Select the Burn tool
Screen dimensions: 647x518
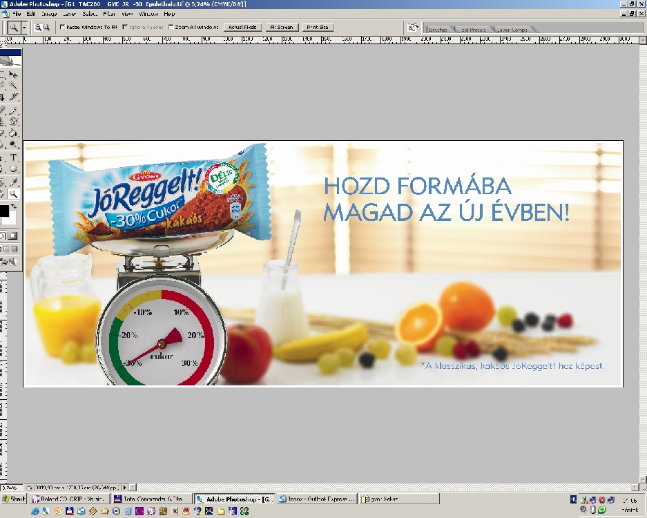[14, 144]
